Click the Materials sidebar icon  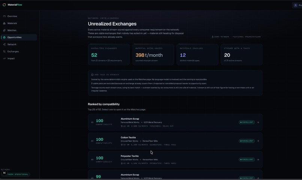click(x=4, y=23)
